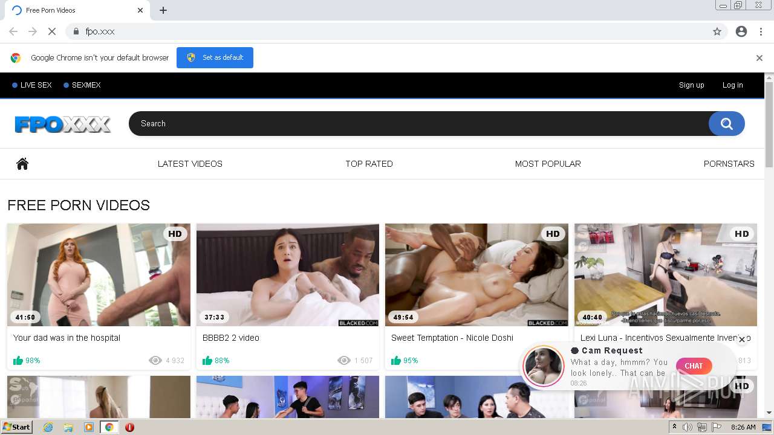Close the Cam Request popup
This screenshot has height=435, width=774.
[x=742, y=340]
